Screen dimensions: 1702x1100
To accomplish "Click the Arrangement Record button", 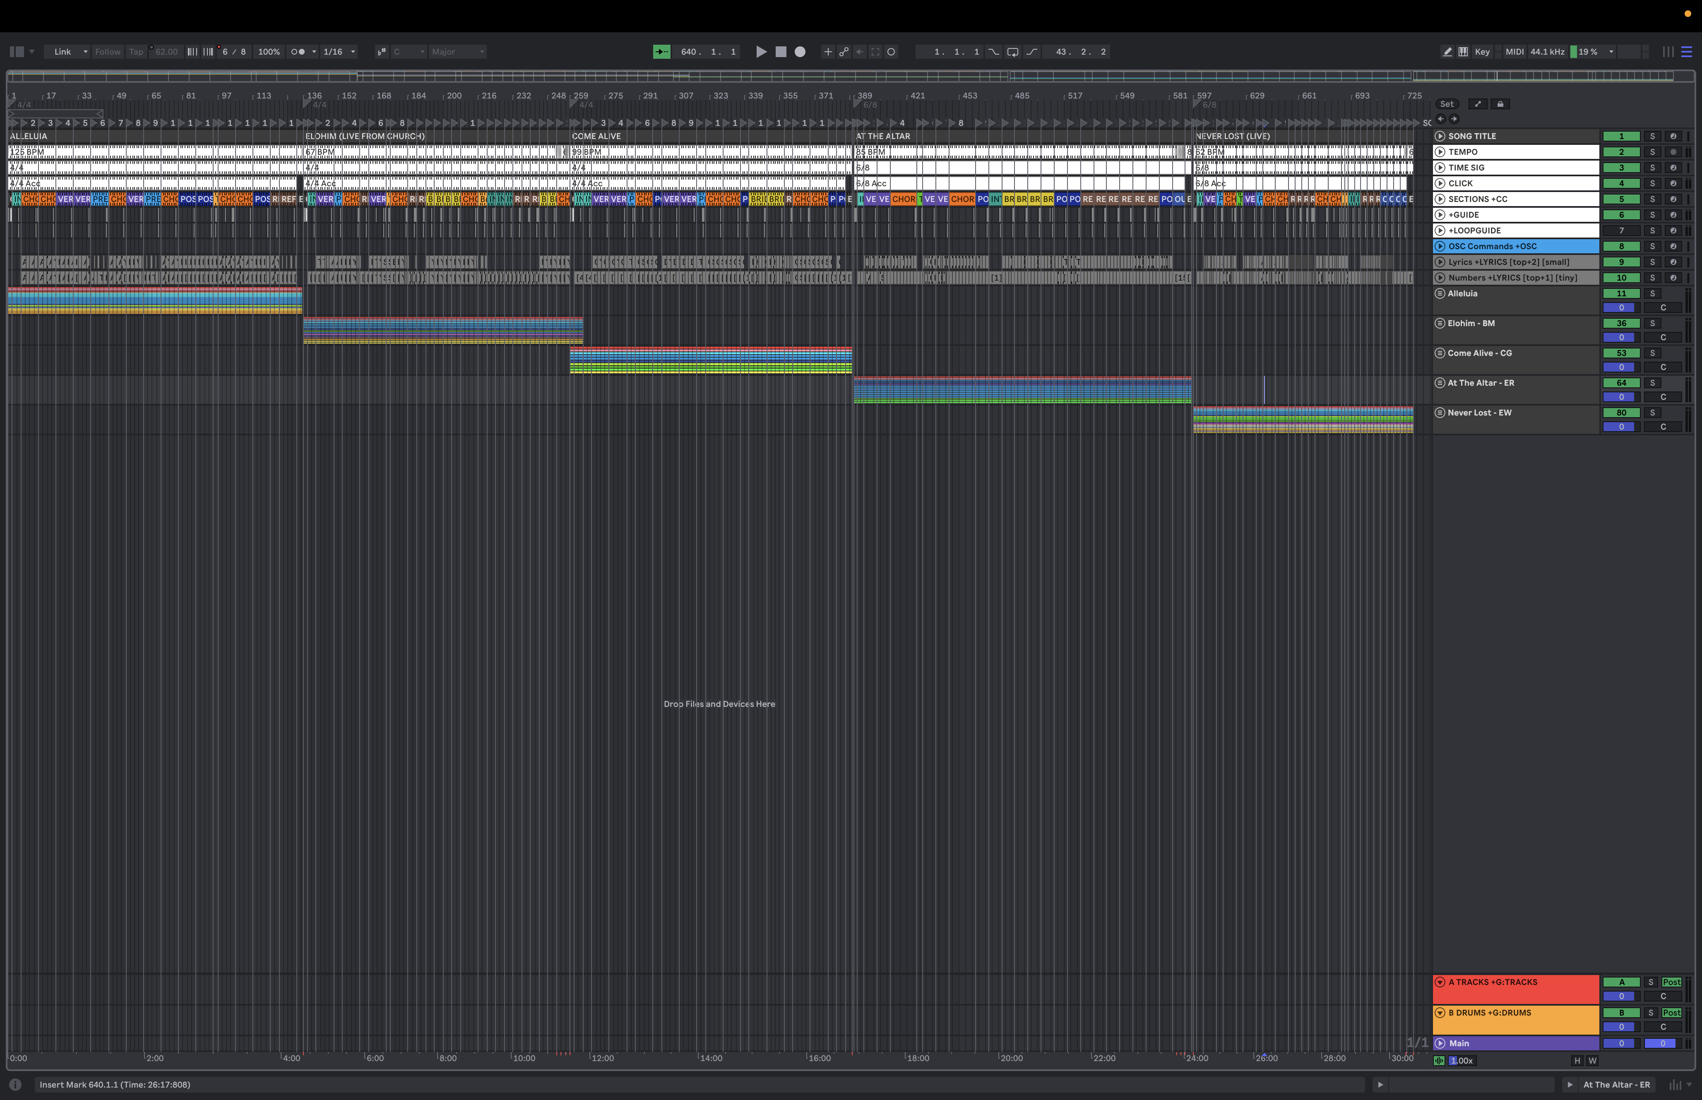I will tap(800, 51).
